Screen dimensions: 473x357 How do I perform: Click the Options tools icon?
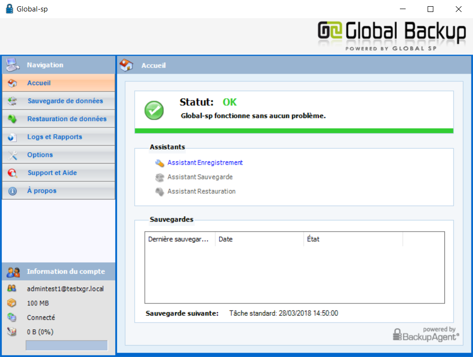point(12,155)
